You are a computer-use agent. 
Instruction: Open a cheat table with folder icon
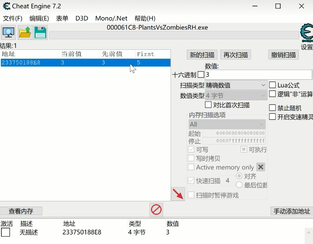[25, 32]
